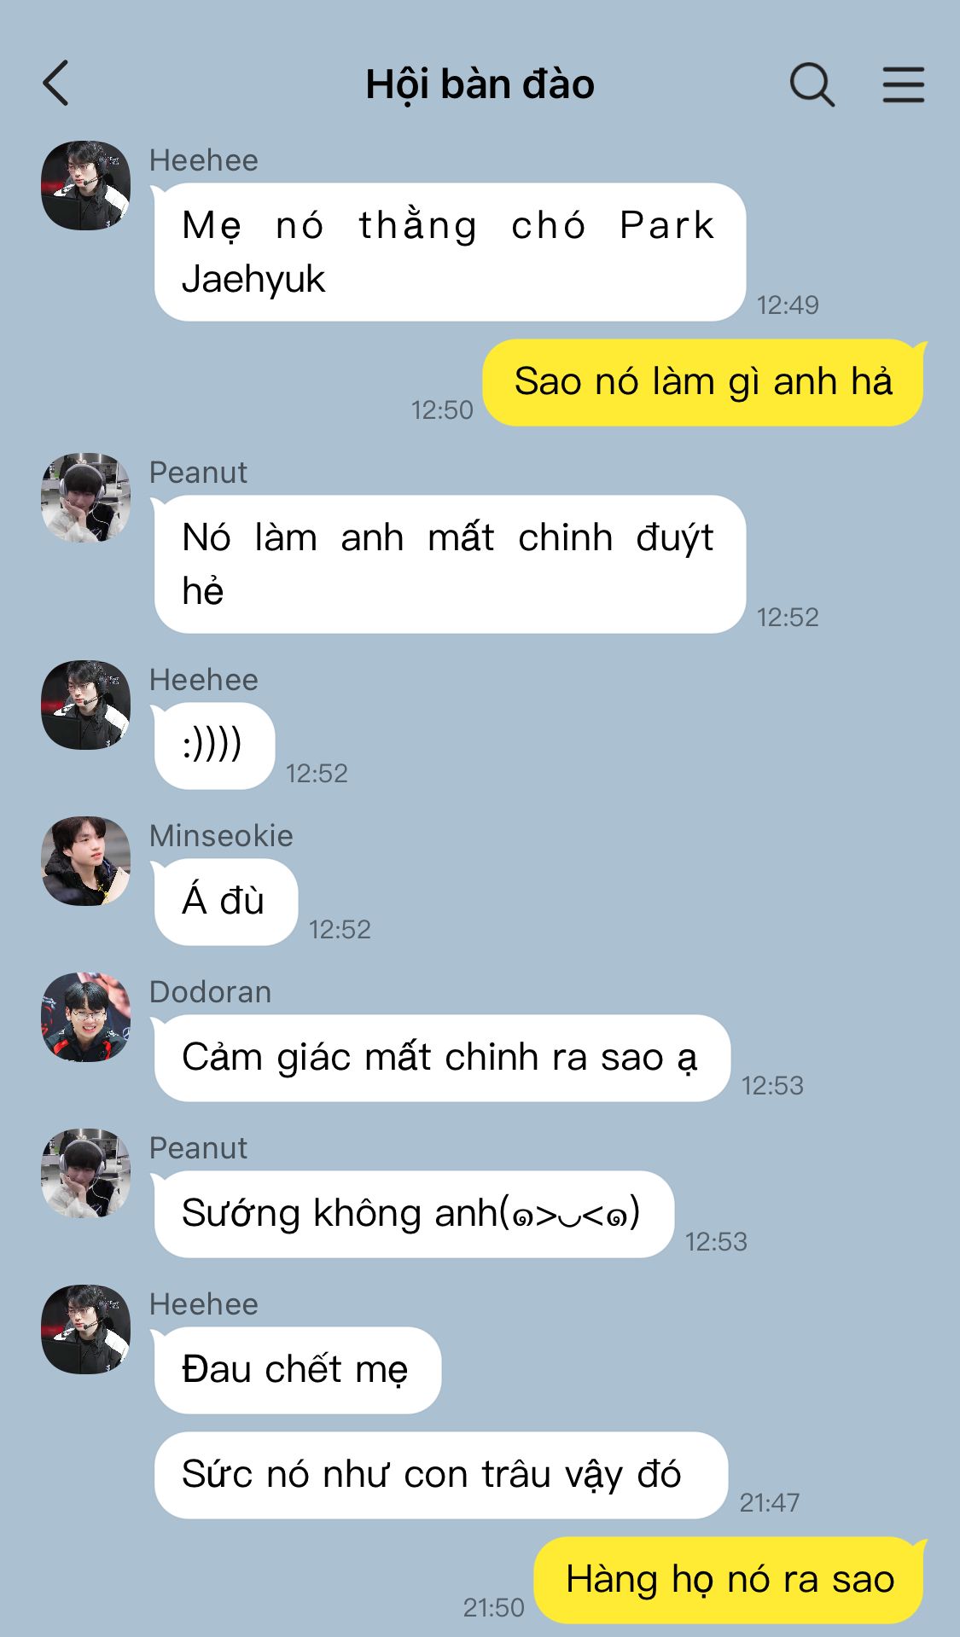The image size is (960, 1637).
Task: Open Peanut's avatar beside 'Nó làm anh' message
Action: (x=86, y=497)
